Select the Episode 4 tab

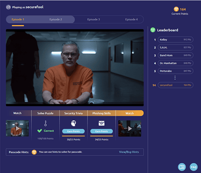(x=131, y=19)
